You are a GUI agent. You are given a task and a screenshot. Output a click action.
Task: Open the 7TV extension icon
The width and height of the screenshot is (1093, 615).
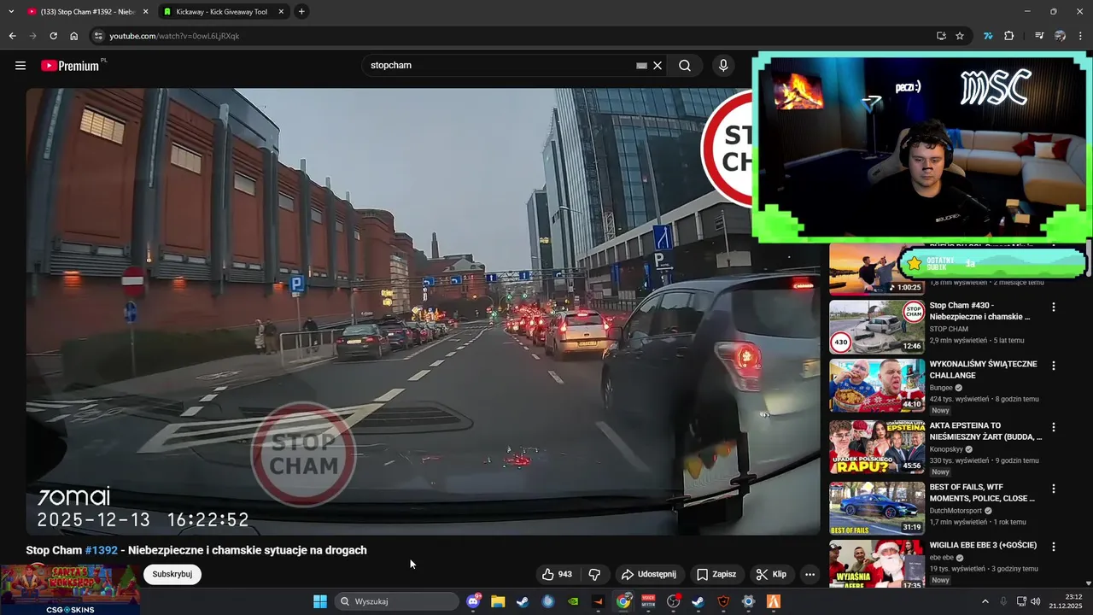coord(988,36)
